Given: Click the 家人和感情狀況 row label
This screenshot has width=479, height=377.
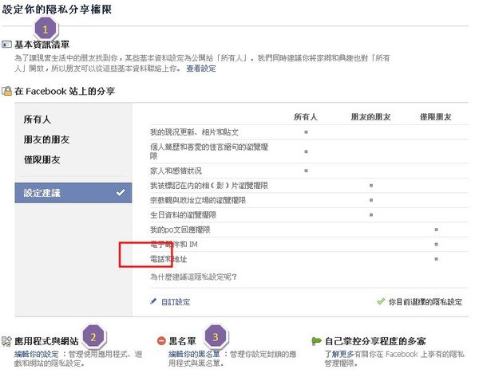Looking at the screenshot, I should [176, 171].
